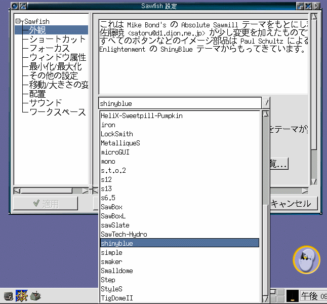Choose the StyleS theme from list

[180, 289]
